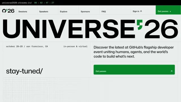
Task: Open the Sessions menu item
Action: (23, 12)
